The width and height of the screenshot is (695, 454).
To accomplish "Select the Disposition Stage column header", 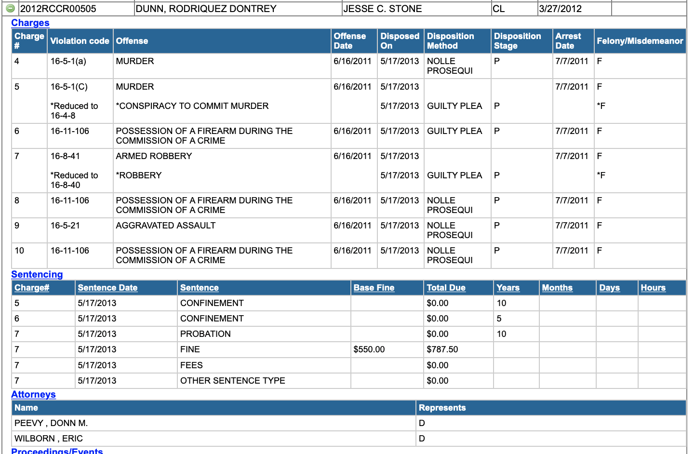I will [x=522, y=41].
